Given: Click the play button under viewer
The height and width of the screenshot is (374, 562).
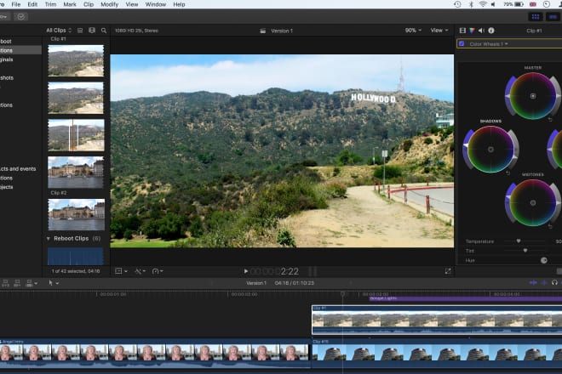Looking at the screenshot, I should 246,271.
